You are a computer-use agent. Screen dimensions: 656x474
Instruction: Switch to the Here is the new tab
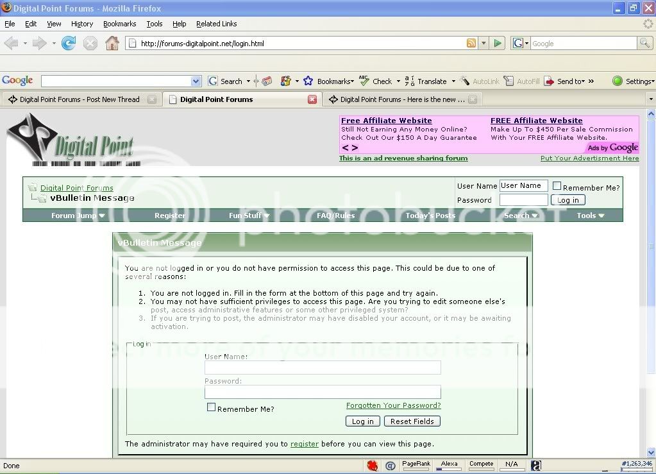coord(403,99)
